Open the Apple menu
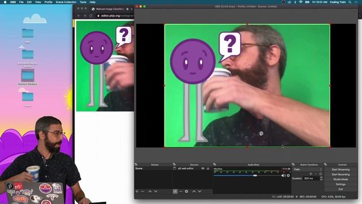362x204 pixels. pyautogui.click(x=5, y=2)
